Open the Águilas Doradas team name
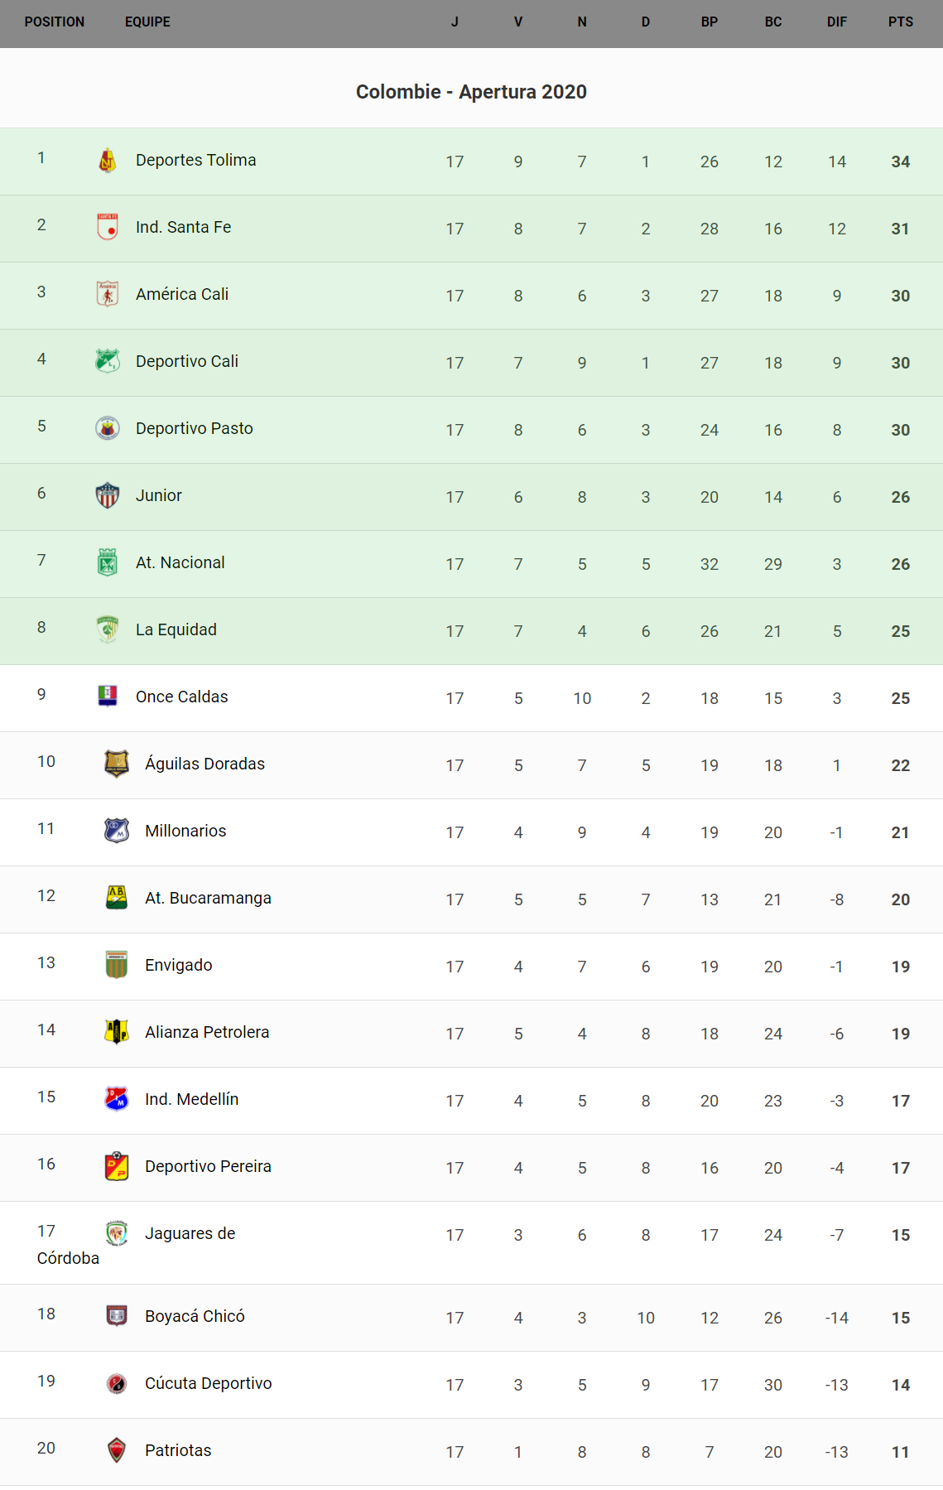Viewport: 943px width, 1490px height. [204, 764]
